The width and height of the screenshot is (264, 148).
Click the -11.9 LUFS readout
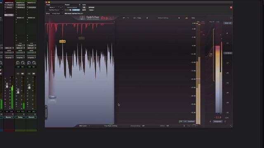(x=218, y=118)
